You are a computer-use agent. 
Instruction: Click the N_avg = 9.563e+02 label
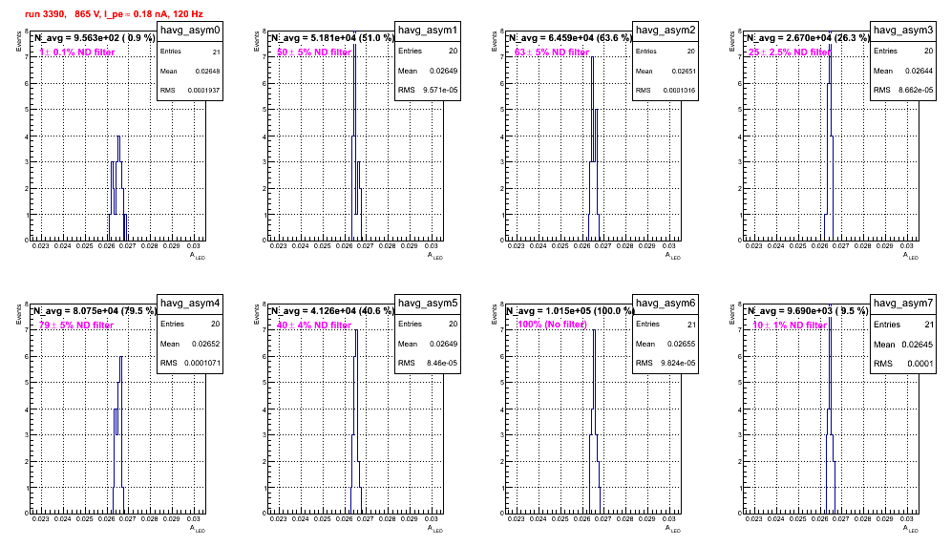pos(95,37)
